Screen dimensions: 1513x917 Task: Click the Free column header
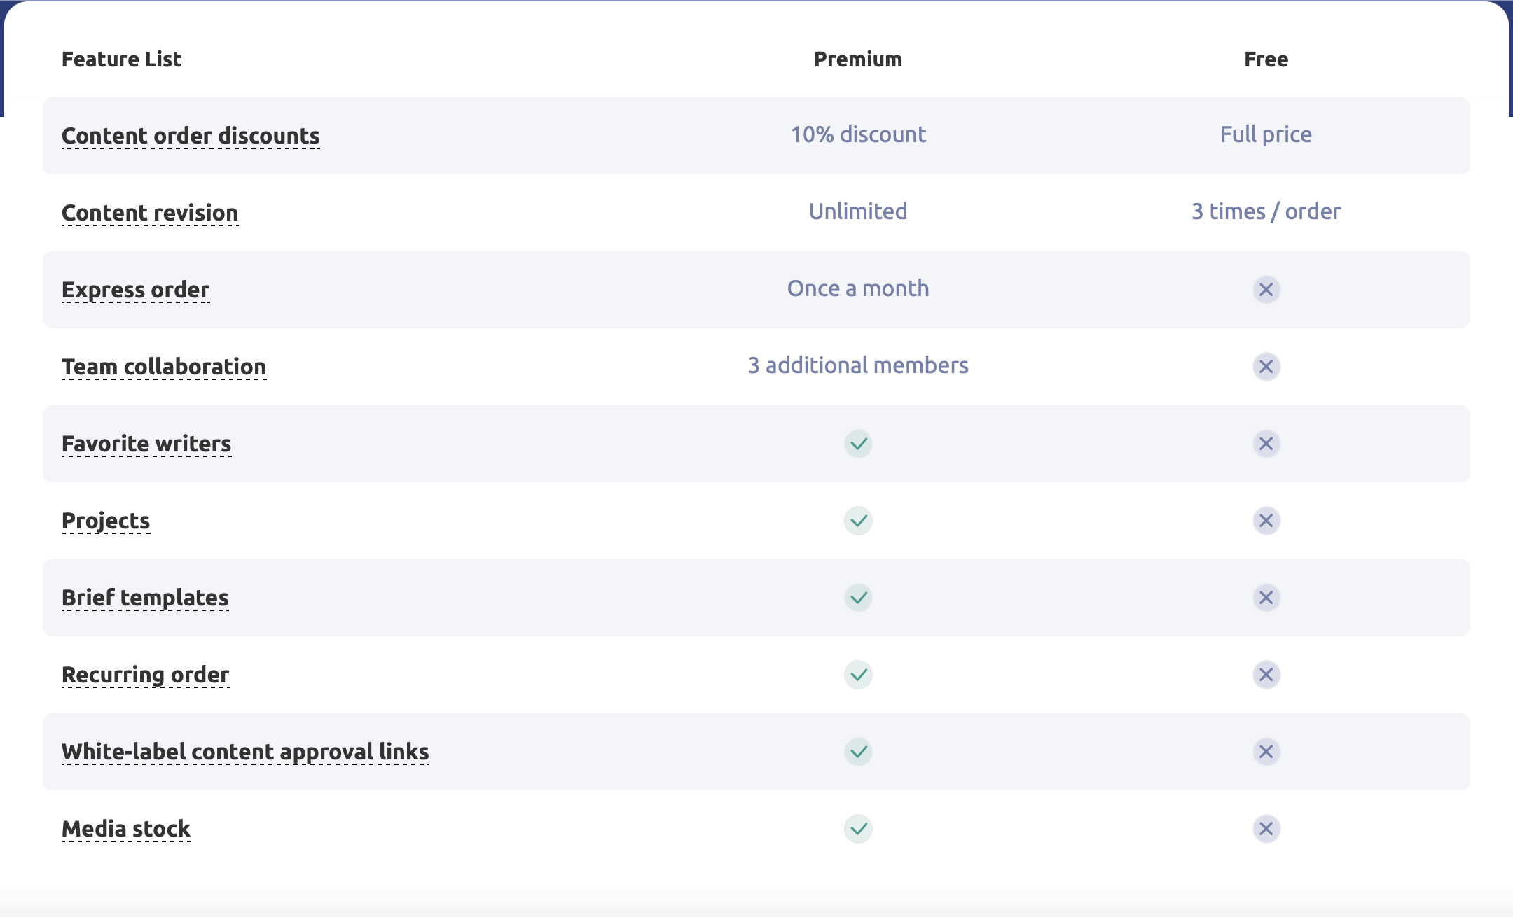(1266, 59)
